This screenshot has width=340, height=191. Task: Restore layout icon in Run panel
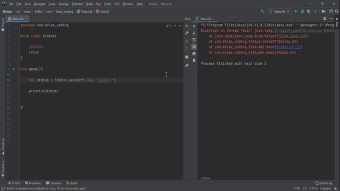pyautogui.click(x=186, y=57)
